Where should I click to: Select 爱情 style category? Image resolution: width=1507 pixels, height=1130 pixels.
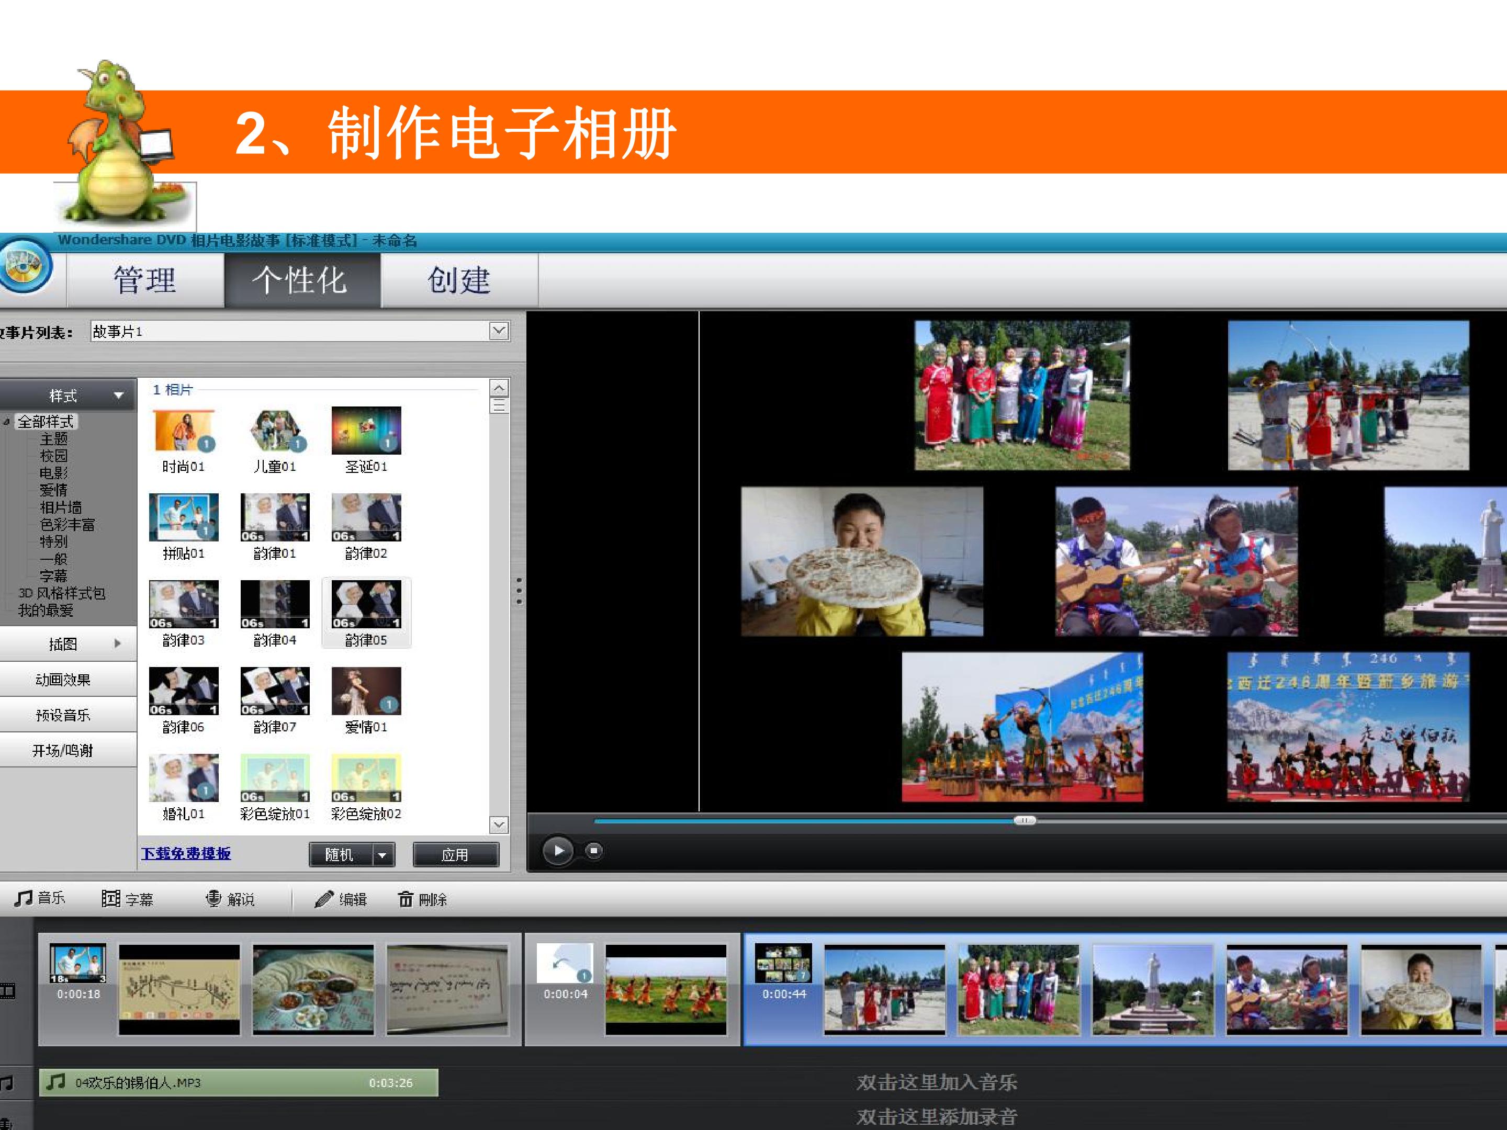(x=54, y=490)
